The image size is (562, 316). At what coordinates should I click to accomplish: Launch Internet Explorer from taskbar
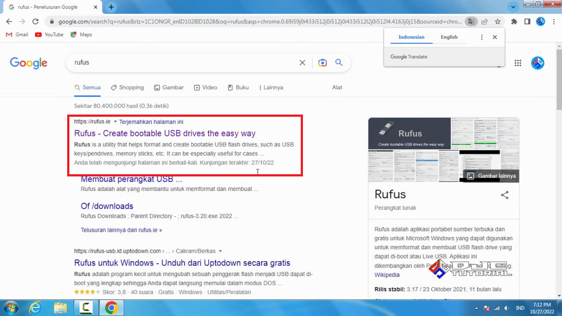[35, 308]
